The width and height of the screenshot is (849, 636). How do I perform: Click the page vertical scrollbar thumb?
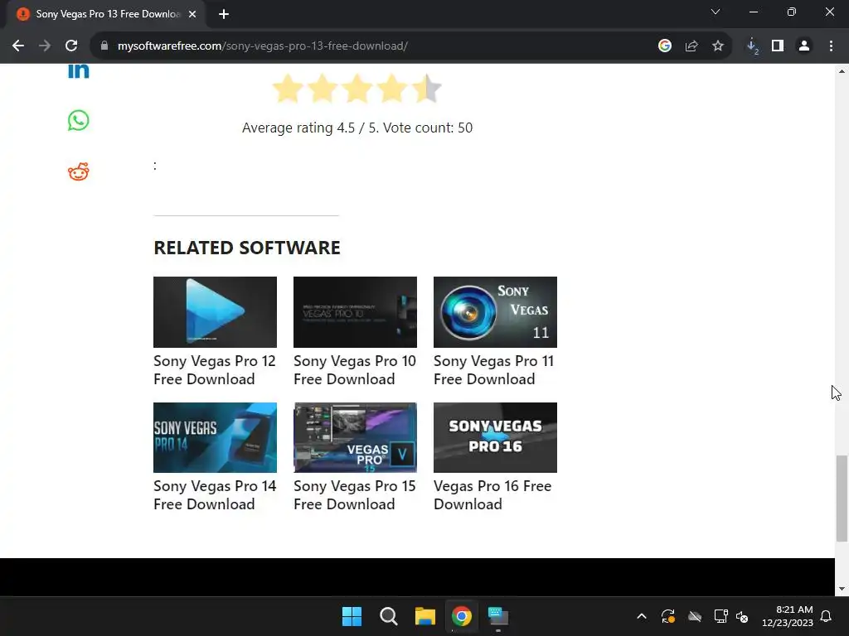coord(842,498)
